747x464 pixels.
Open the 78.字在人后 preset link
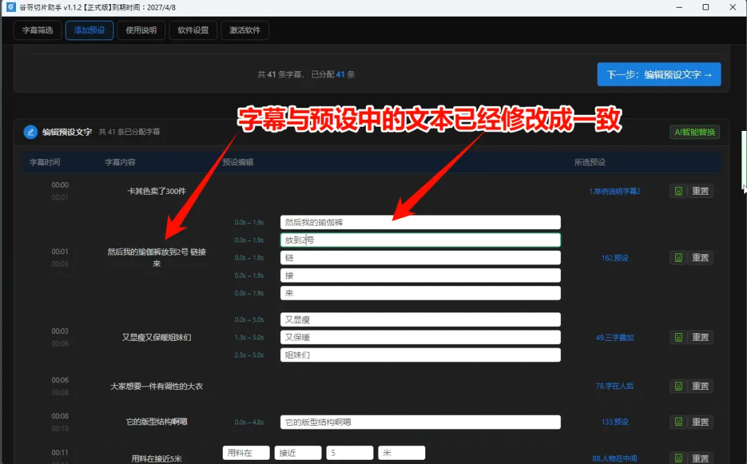click(x=615, y=386)
